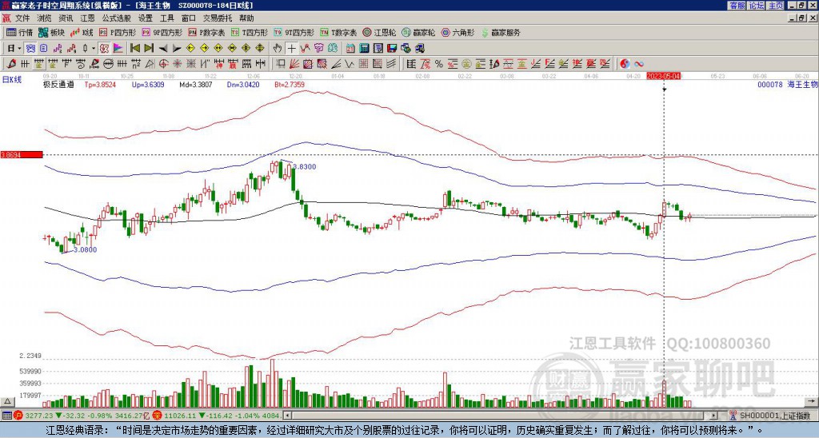
Task: Open the 交易委托 menu
Action: (218, 18)
